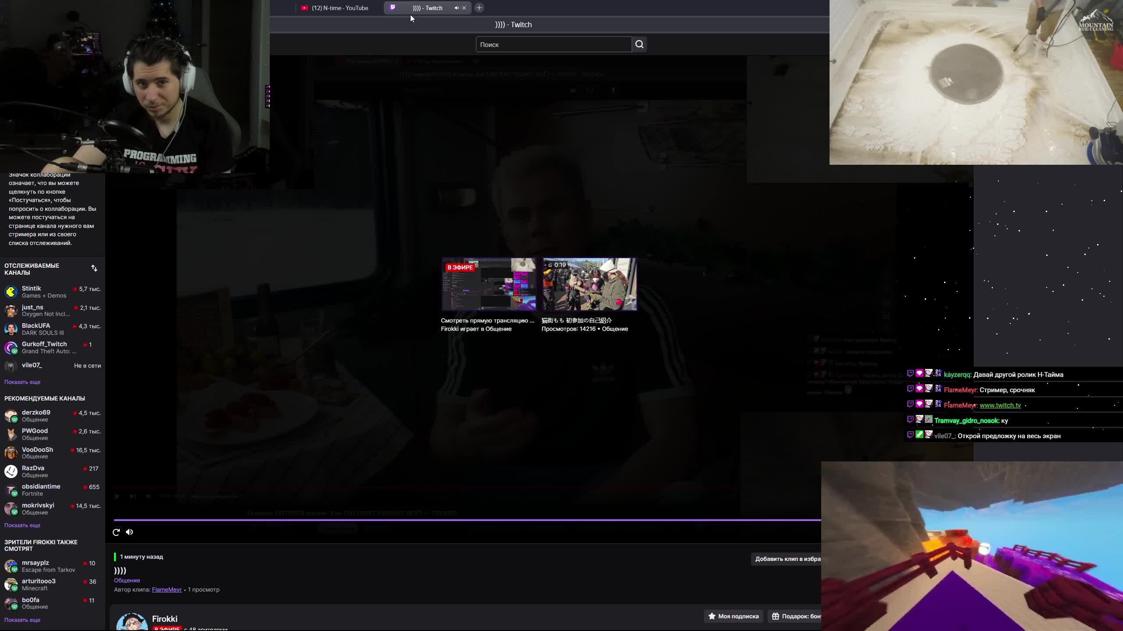This screenshot has height=631, width=1123.
Task: Open the live Firokki stream thumbnail
Action: [489, 284]
